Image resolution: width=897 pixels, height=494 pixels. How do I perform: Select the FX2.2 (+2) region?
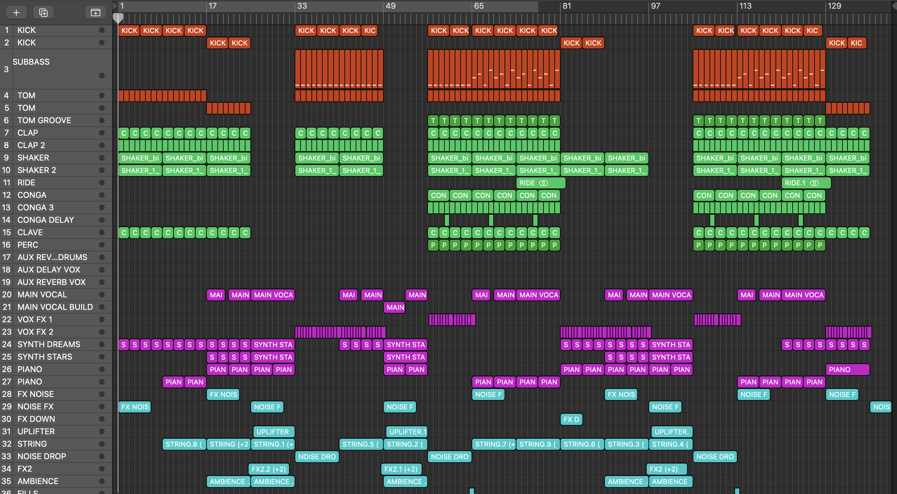tap(268, 469)
